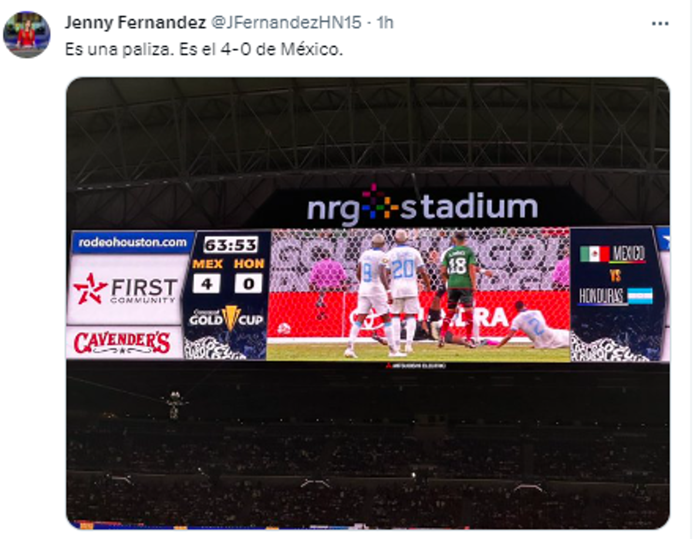Click the NRG Stadium logo in the photo
695x539 pixels.
[x=421, y=208]
